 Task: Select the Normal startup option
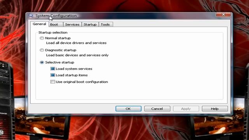[x=42, y=38]
